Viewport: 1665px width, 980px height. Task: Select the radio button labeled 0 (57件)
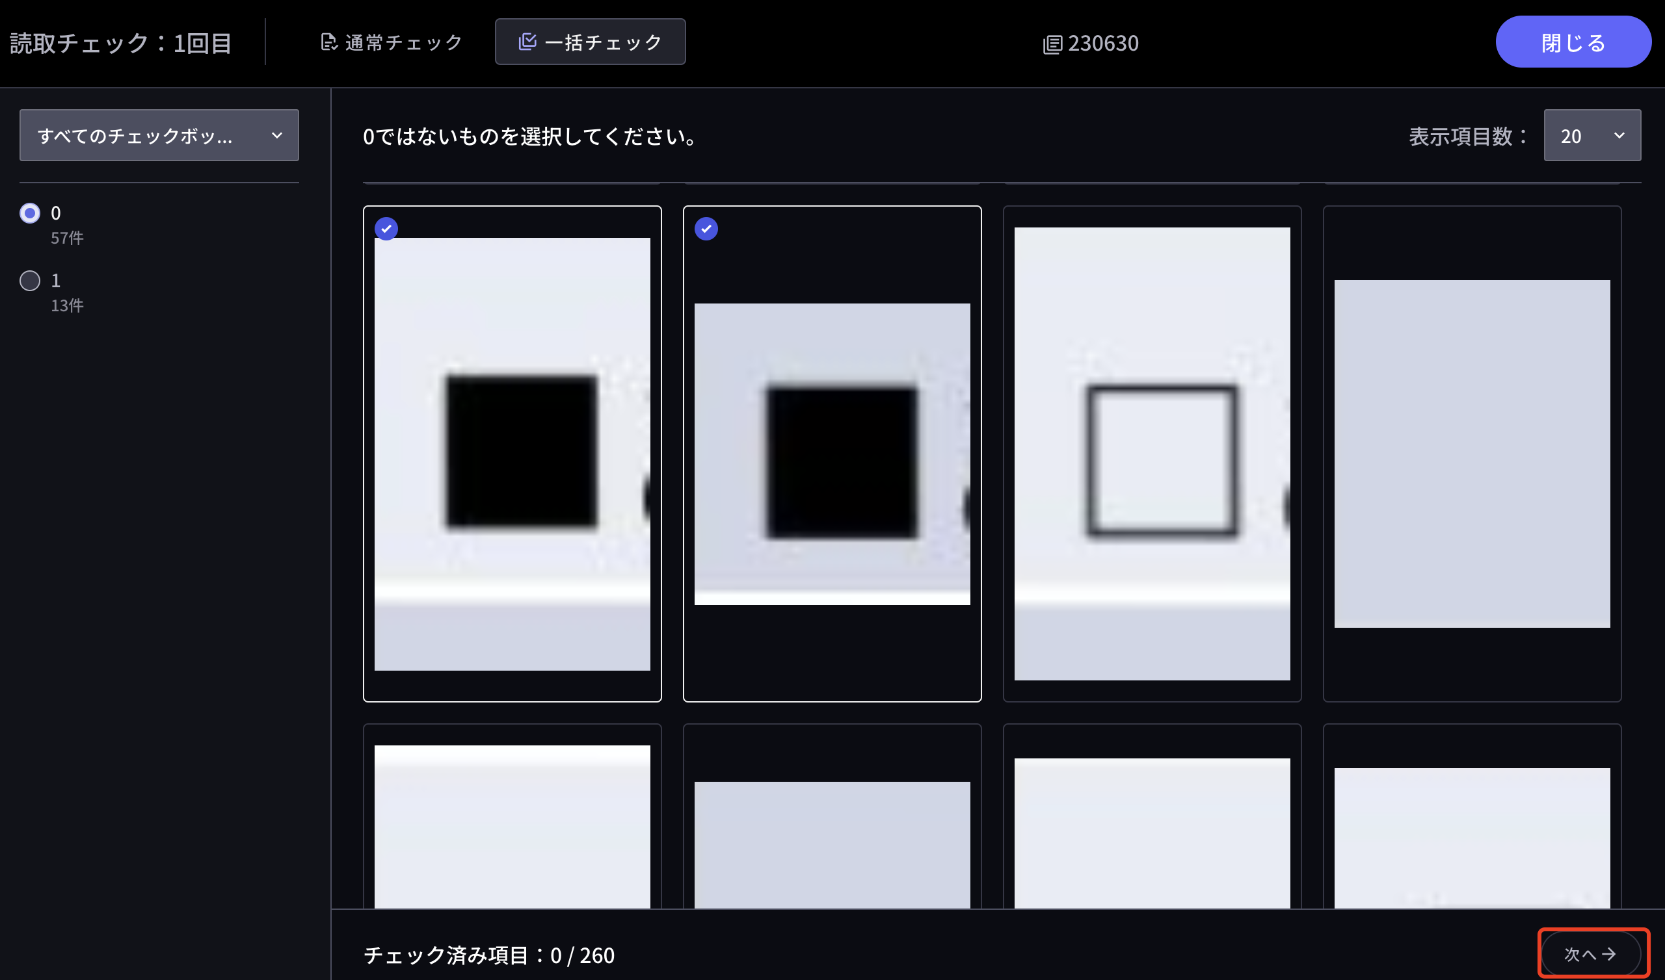(x=30, y=213)
